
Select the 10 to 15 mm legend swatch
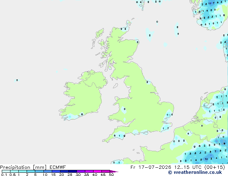[x=47, y=171]
